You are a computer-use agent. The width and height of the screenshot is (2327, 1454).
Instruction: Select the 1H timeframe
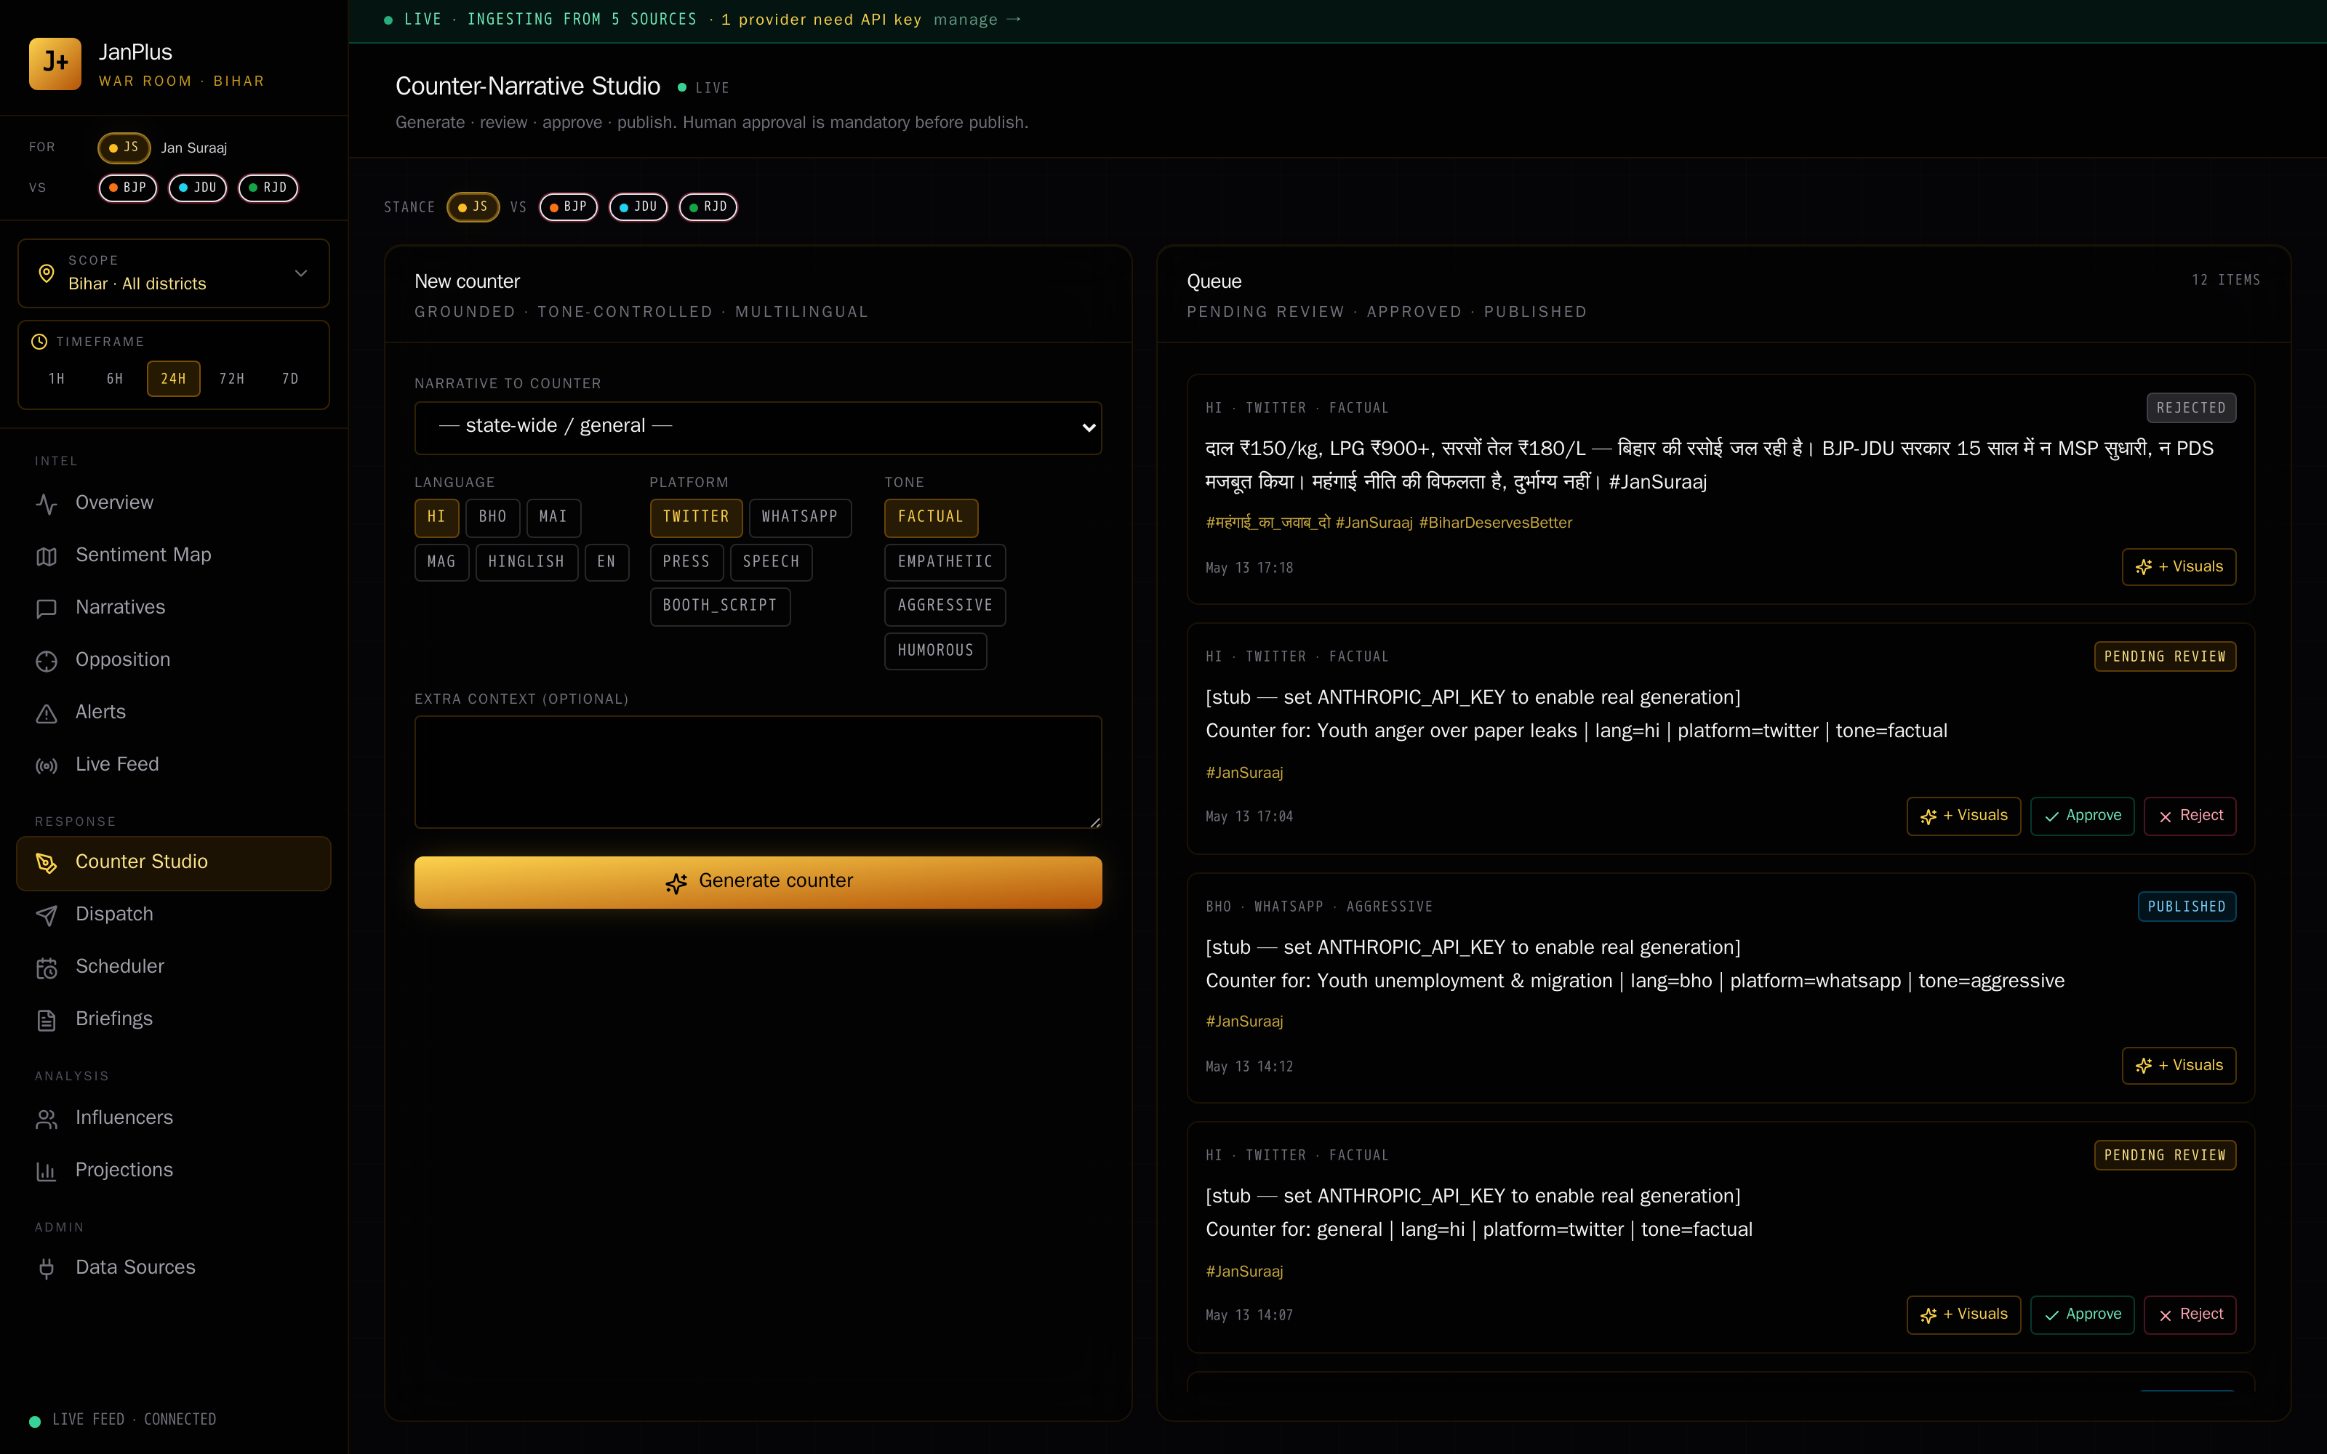click(x=57, y=379)
